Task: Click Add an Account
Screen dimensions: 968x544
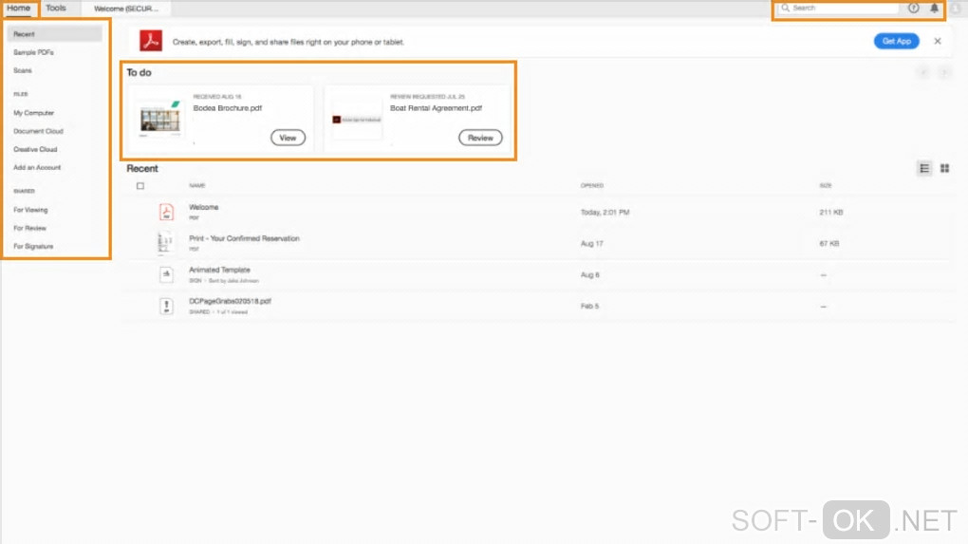Action: pyautogui.click(x=37, y=167)
